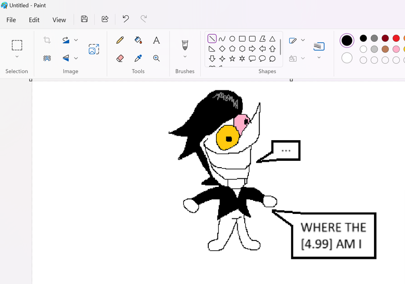Click the Save icon
The height and width of the screenshot is (284, 405).
(84, 19)
